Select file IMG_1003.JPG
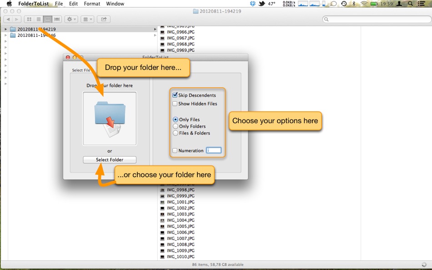 tap(181, 214)
